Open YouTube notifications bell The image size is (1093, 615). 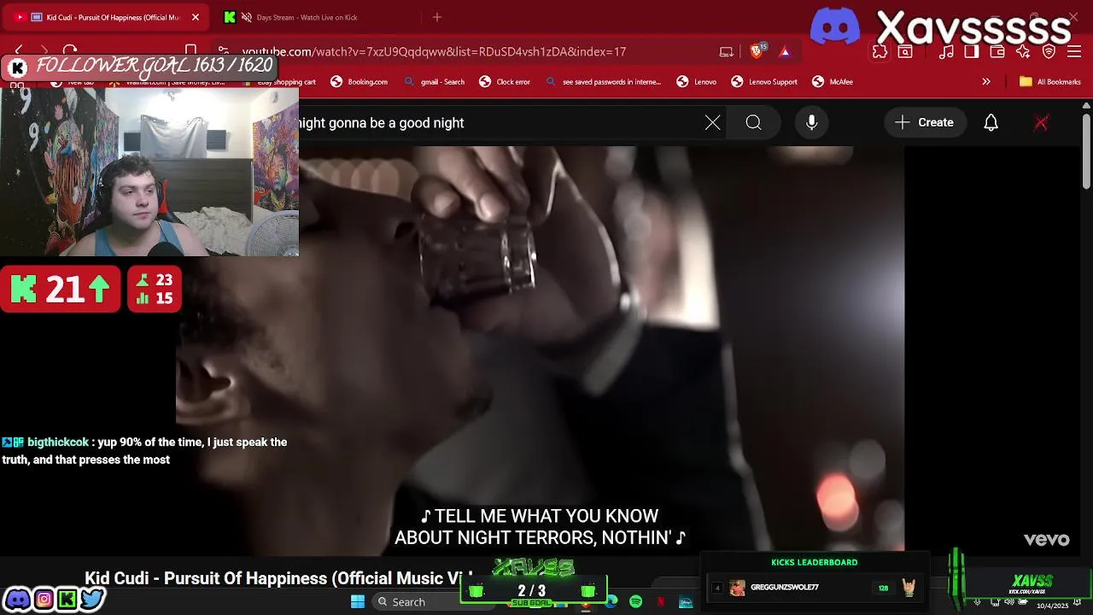[x=991, y=123]
